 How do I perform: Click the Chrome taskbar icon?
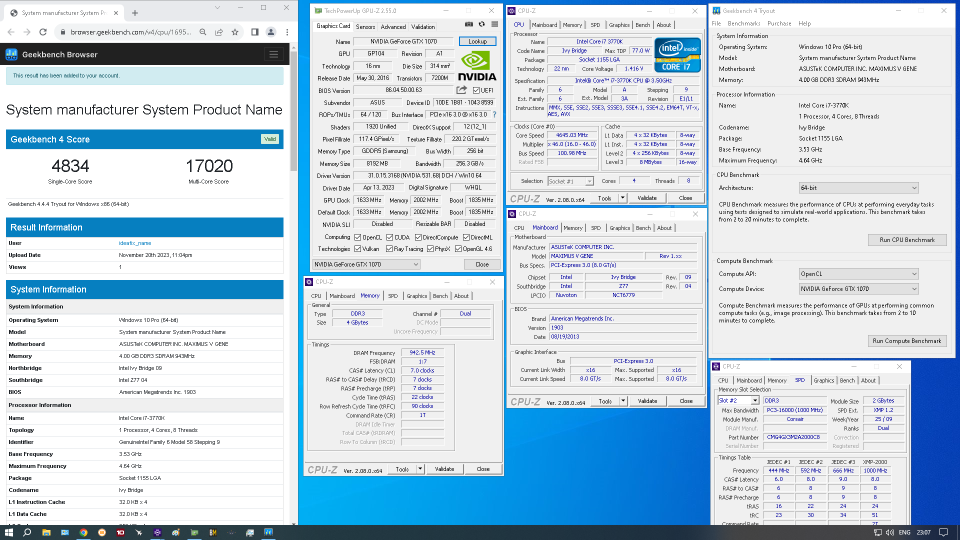point(83,532)
